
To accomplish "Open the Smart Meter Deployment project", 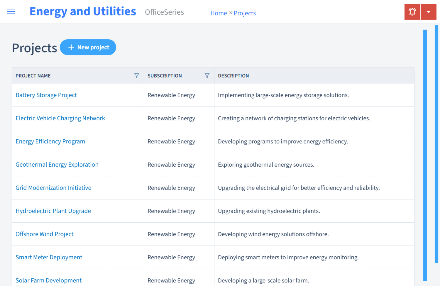I will [x=49, y=257].
